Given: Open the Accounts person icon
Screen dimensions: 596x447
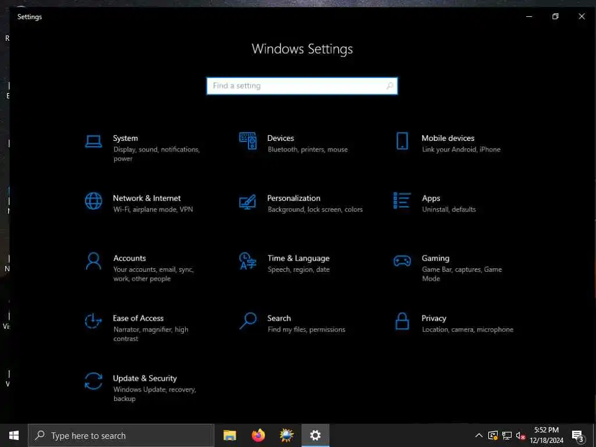Looking at the screenshot, I should click(93, 261).
